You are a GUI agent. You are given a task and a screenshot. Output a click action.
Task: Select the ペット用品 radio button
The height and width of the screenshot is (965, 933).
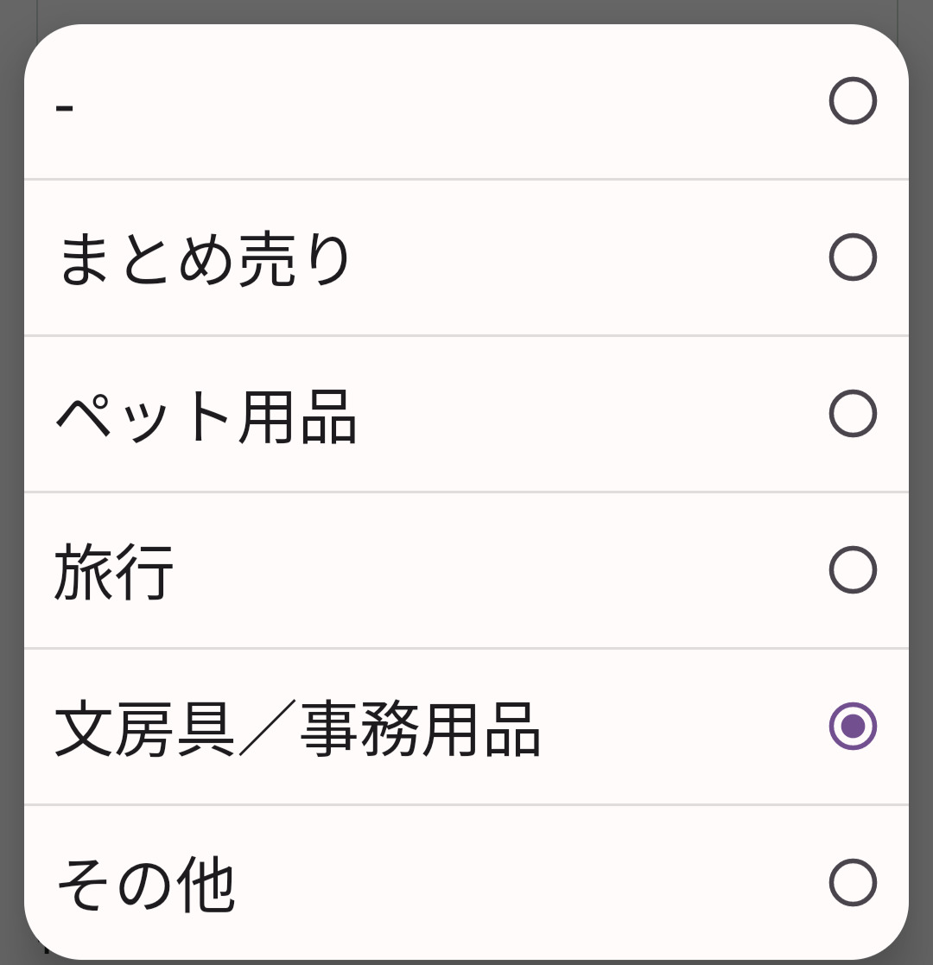point(853,414)
